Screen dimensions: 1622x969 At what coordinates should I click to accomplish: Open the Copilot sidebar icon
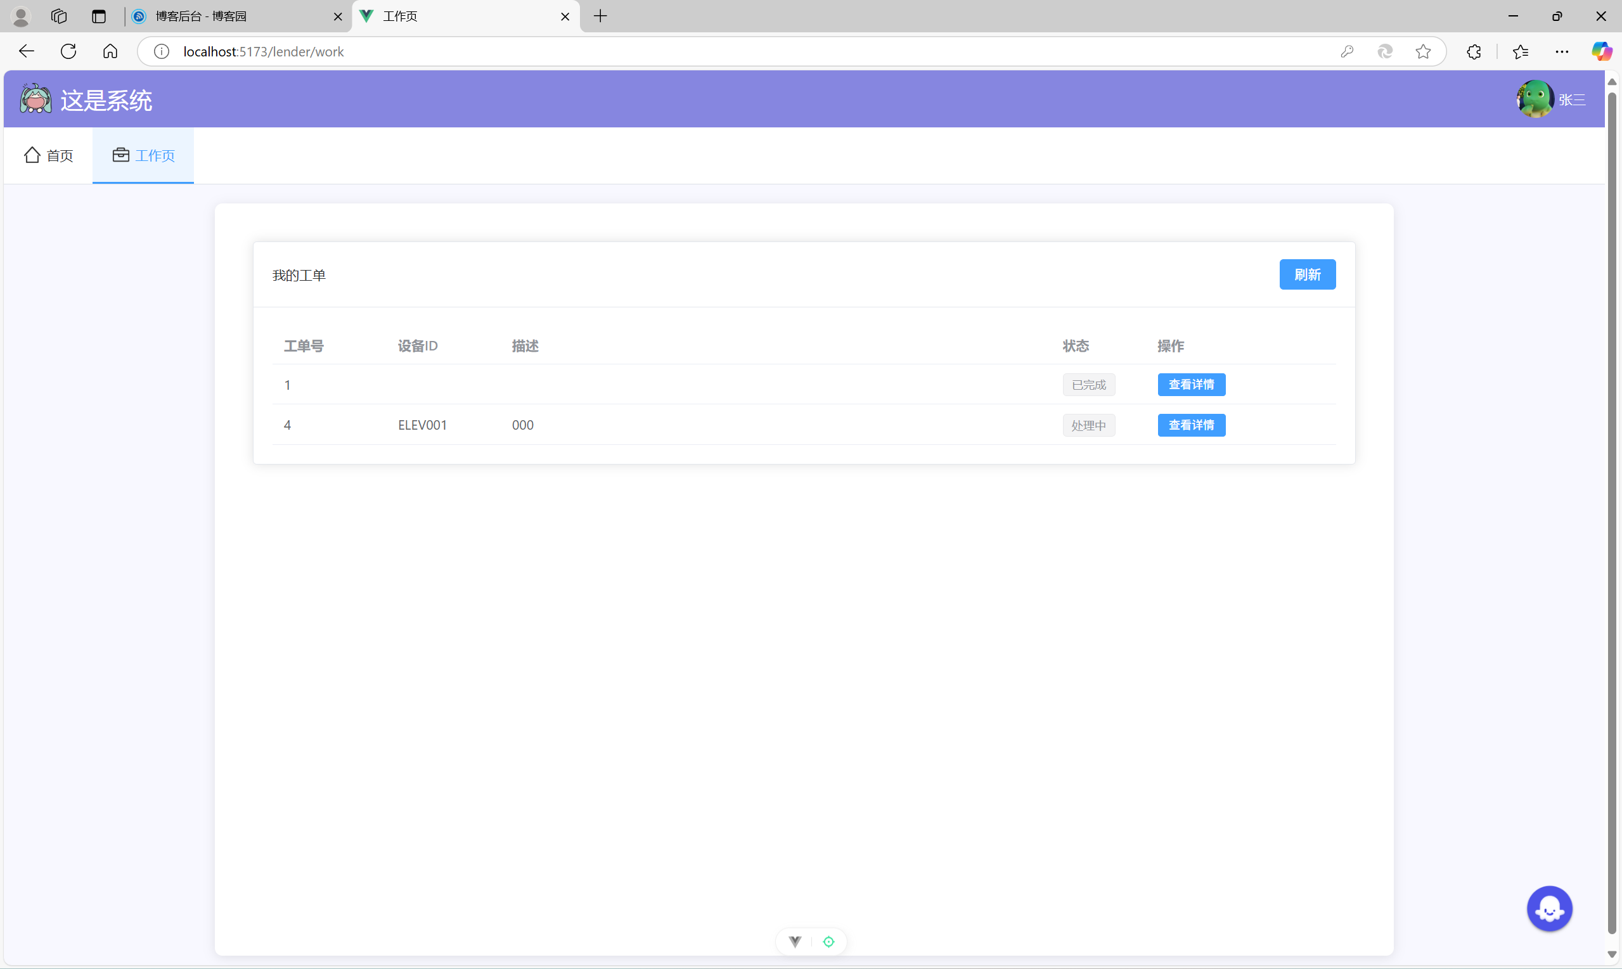[1601, 51]
